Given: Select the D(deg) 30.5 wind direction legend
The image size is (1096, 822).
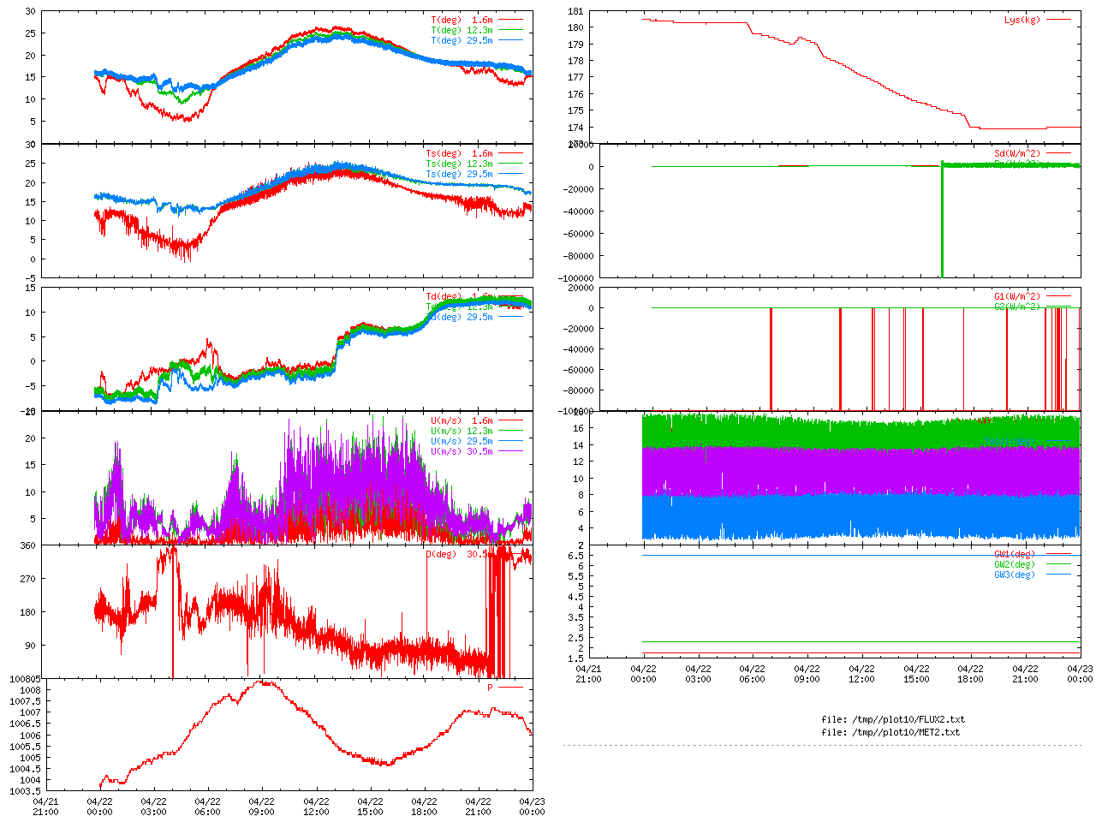Looking at the screenshot, I should pyautogui.click(x=458, y=554).
